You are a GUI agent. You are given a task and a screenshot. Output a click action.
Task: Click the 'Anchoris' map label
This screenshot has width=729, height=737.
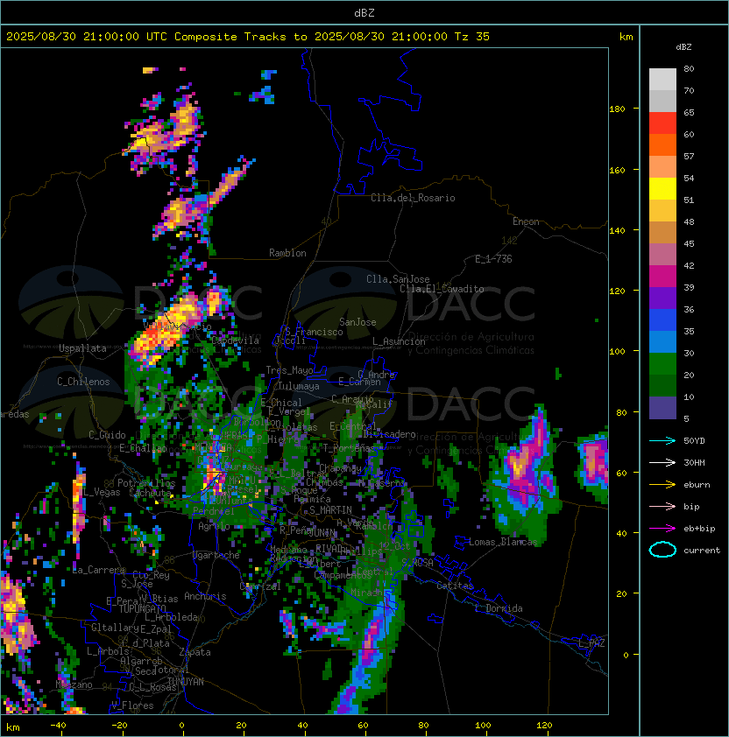coord(205,596)
